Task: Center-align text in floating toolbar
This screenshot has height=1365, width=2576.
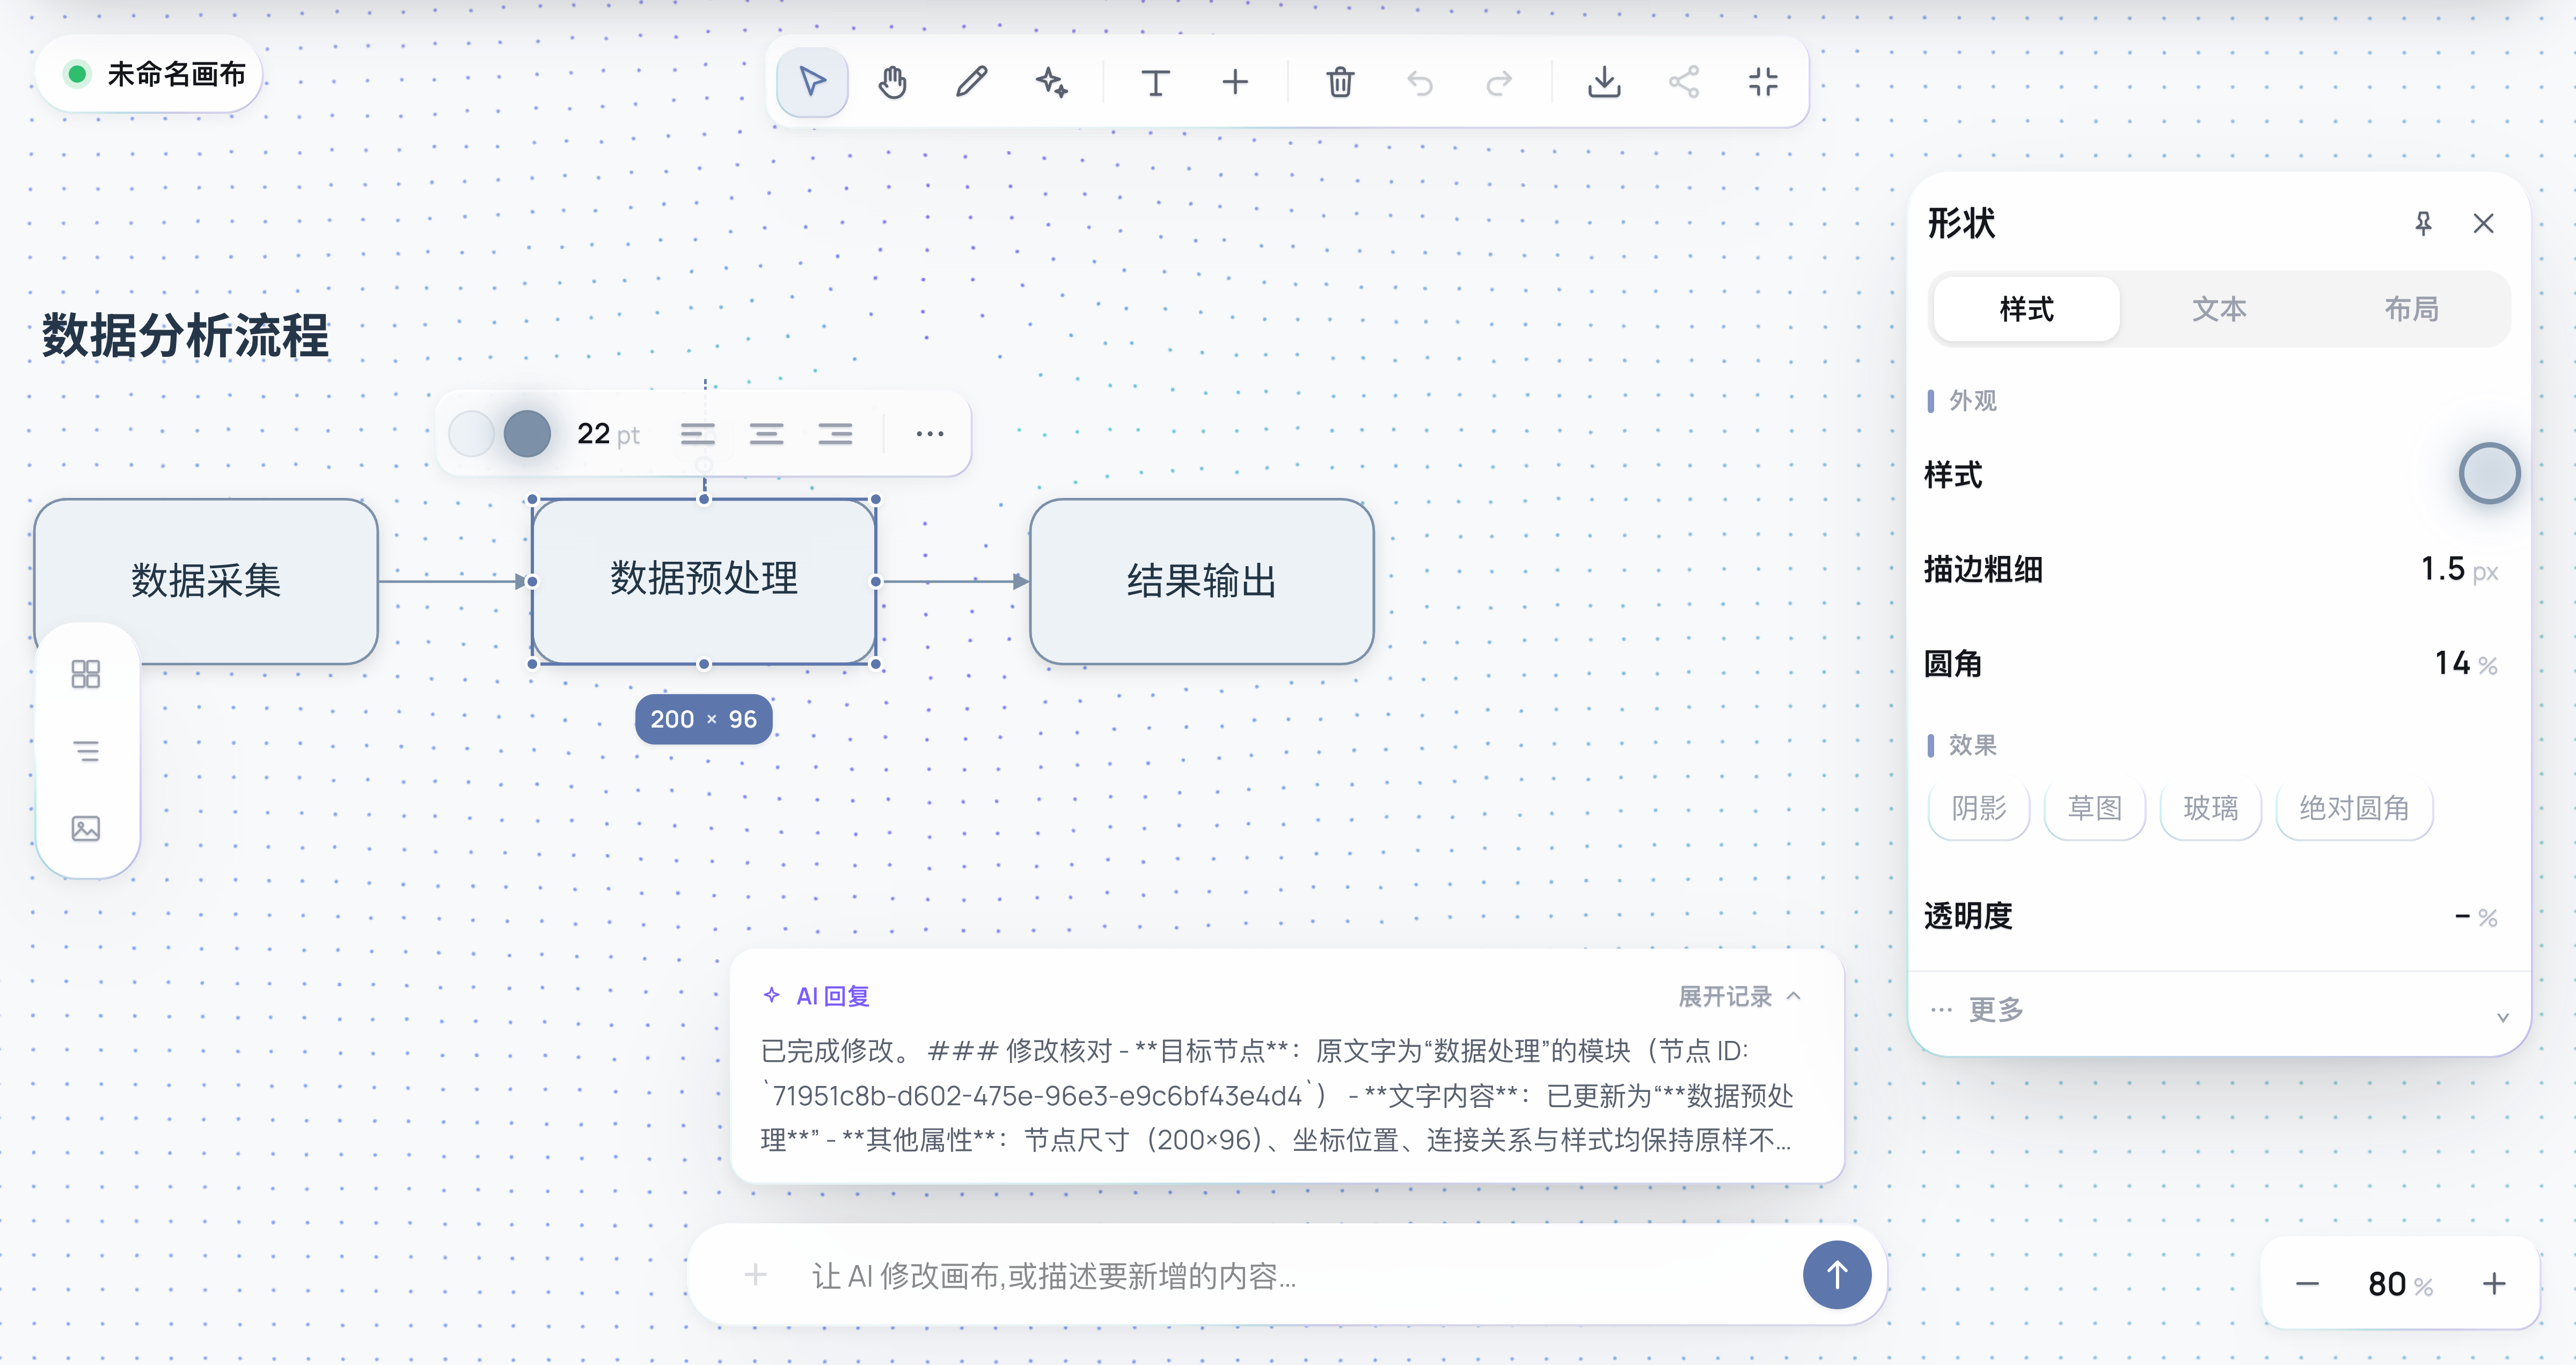Action: tap(767, 434)
